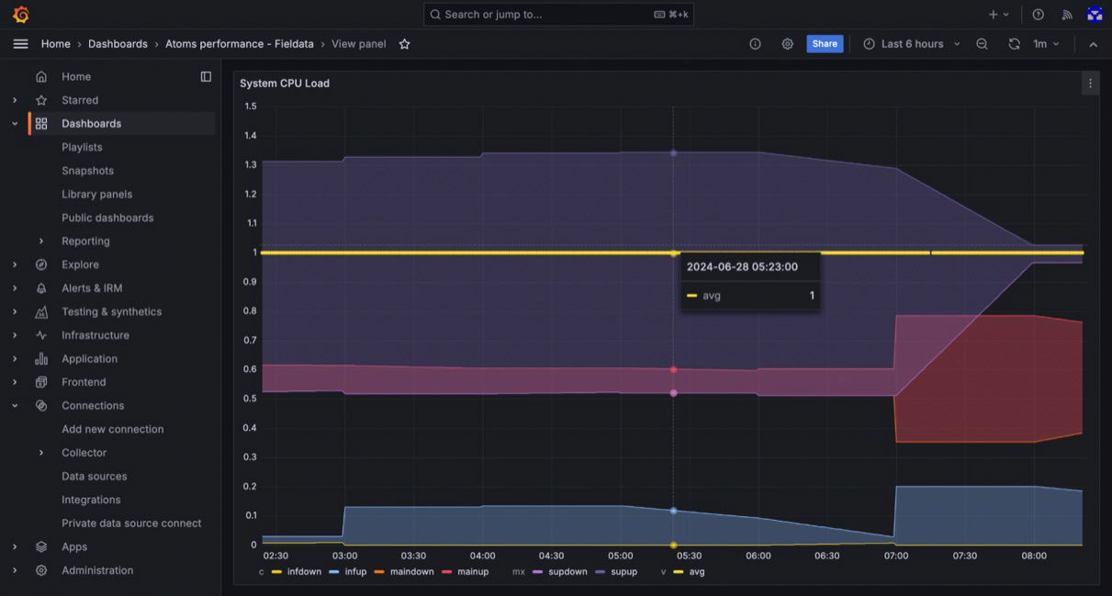Expand the Collector submenu chevron
This screenshot has height=596, width=1112.
41,453
